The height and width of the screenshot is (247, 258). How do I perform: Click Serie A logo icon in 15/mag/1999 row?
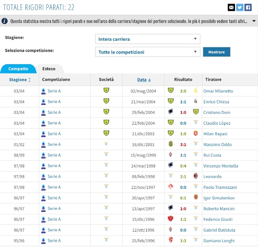click(44, 155)
